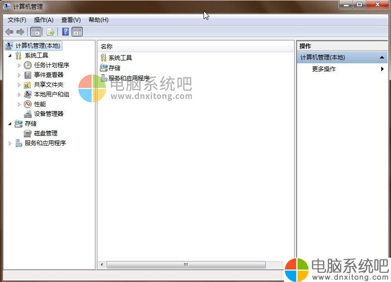Select 系统工具 text in center list
The width and height of the screenshot is (391, 282).
tap(120, 58)
